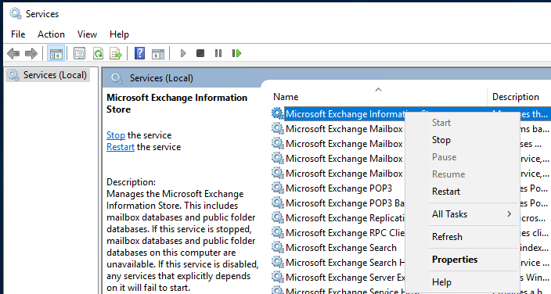Toggle the Show/Hide Action Pane icon

158,53
